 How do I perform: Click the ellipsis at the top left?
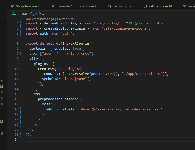(x=2, y=6)
